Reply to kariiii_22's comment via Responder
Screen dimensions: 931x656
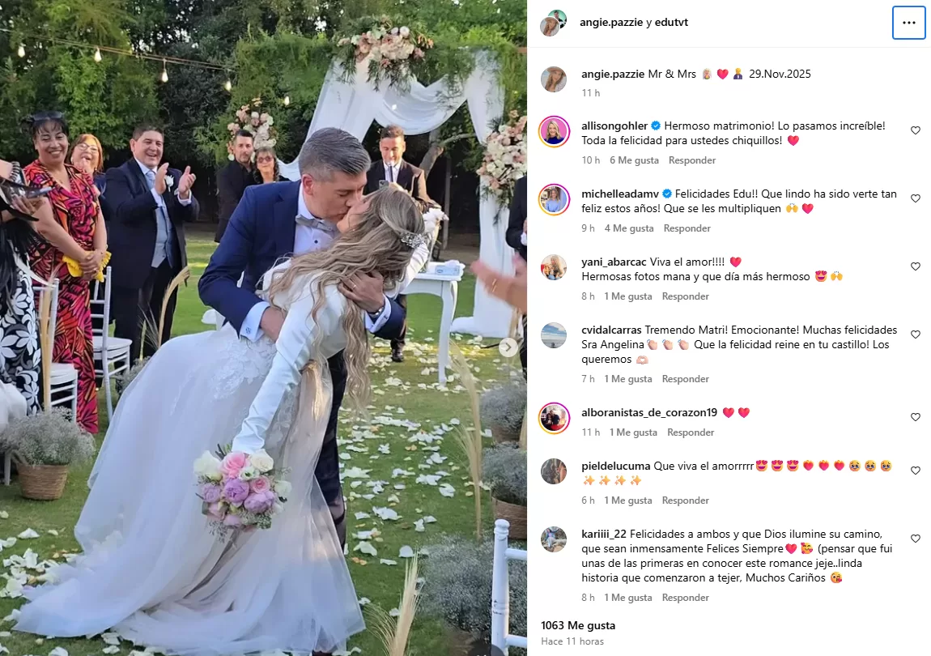click(685, 598)
